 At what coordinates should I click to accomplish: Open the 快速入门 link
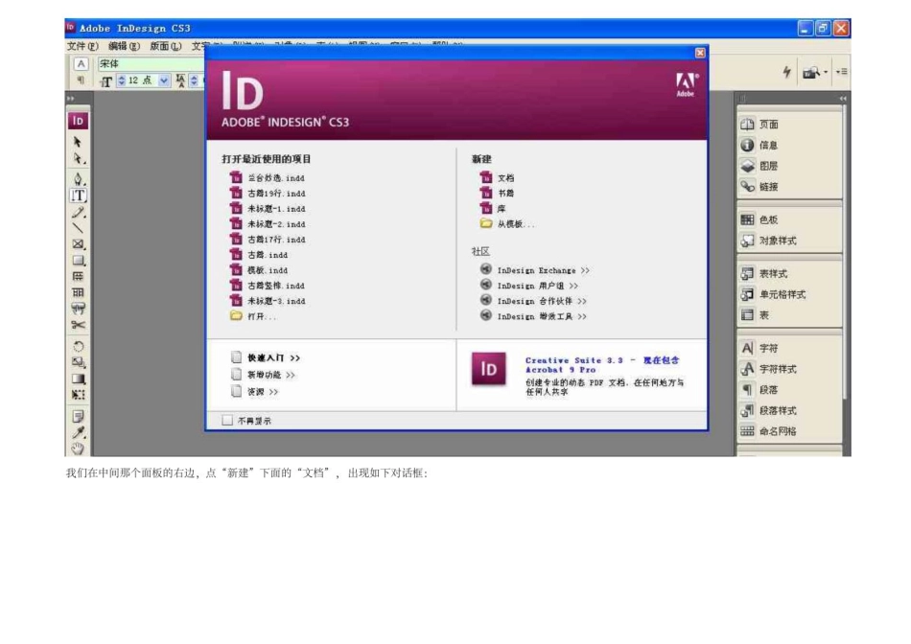point(266,357)
